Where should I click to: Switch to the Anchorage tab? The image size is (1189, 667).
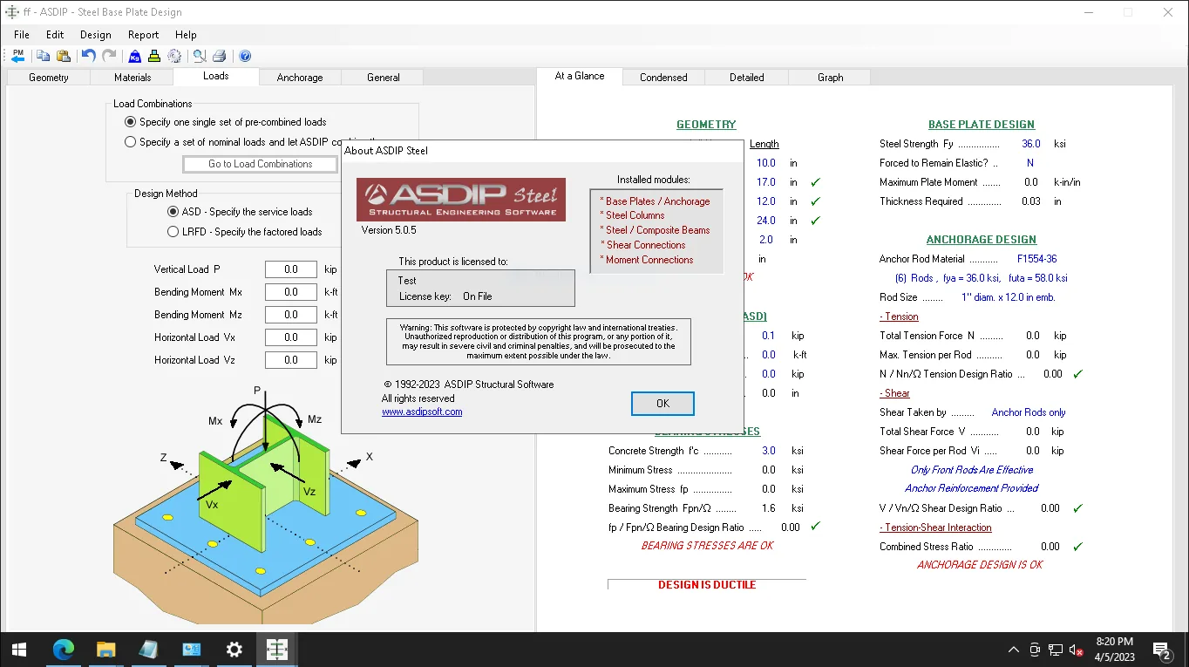click(300, 78)
